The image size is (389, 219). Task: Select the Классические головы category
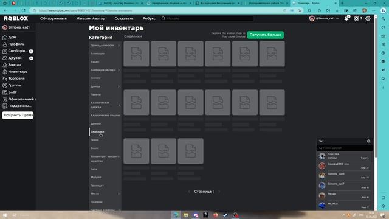(105, 116)
